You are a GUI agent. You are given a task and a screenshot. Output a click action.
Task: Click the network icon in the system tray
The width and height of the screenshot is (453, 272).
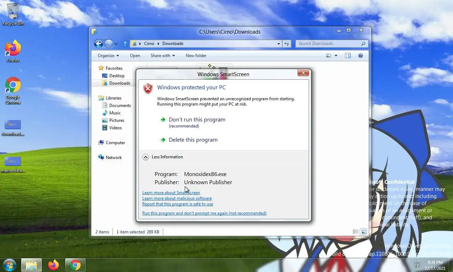(x=417, y=265)
